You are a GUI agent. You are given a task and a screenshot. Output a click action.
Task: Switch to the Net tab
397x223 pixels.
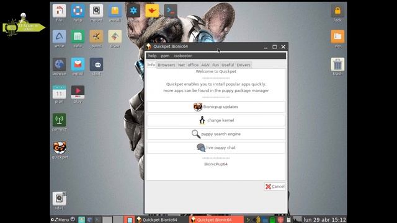click(181, 65)
